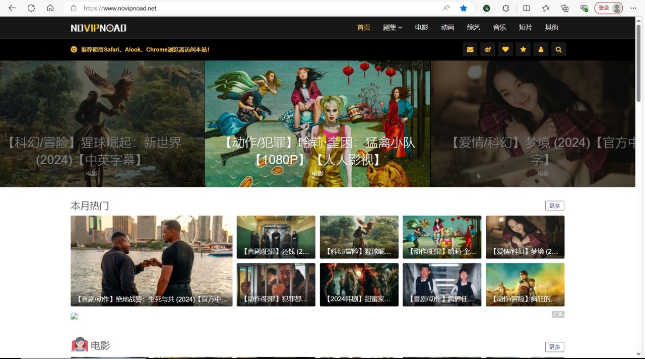Open the Collections icon in the toolbar
645x359 pixels.
565,8
